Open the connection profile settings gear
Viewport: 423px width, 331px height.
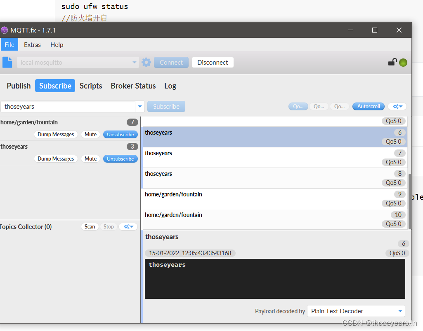[x=146, y=63]
